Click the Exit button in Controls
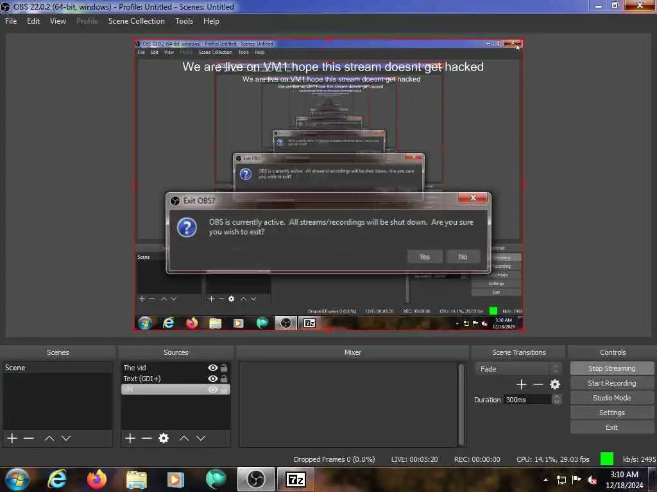Screen dimensions: 657x492 611,427
